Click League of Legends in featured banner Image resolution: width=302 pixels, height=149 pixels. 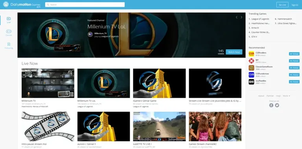coord(110,36)
